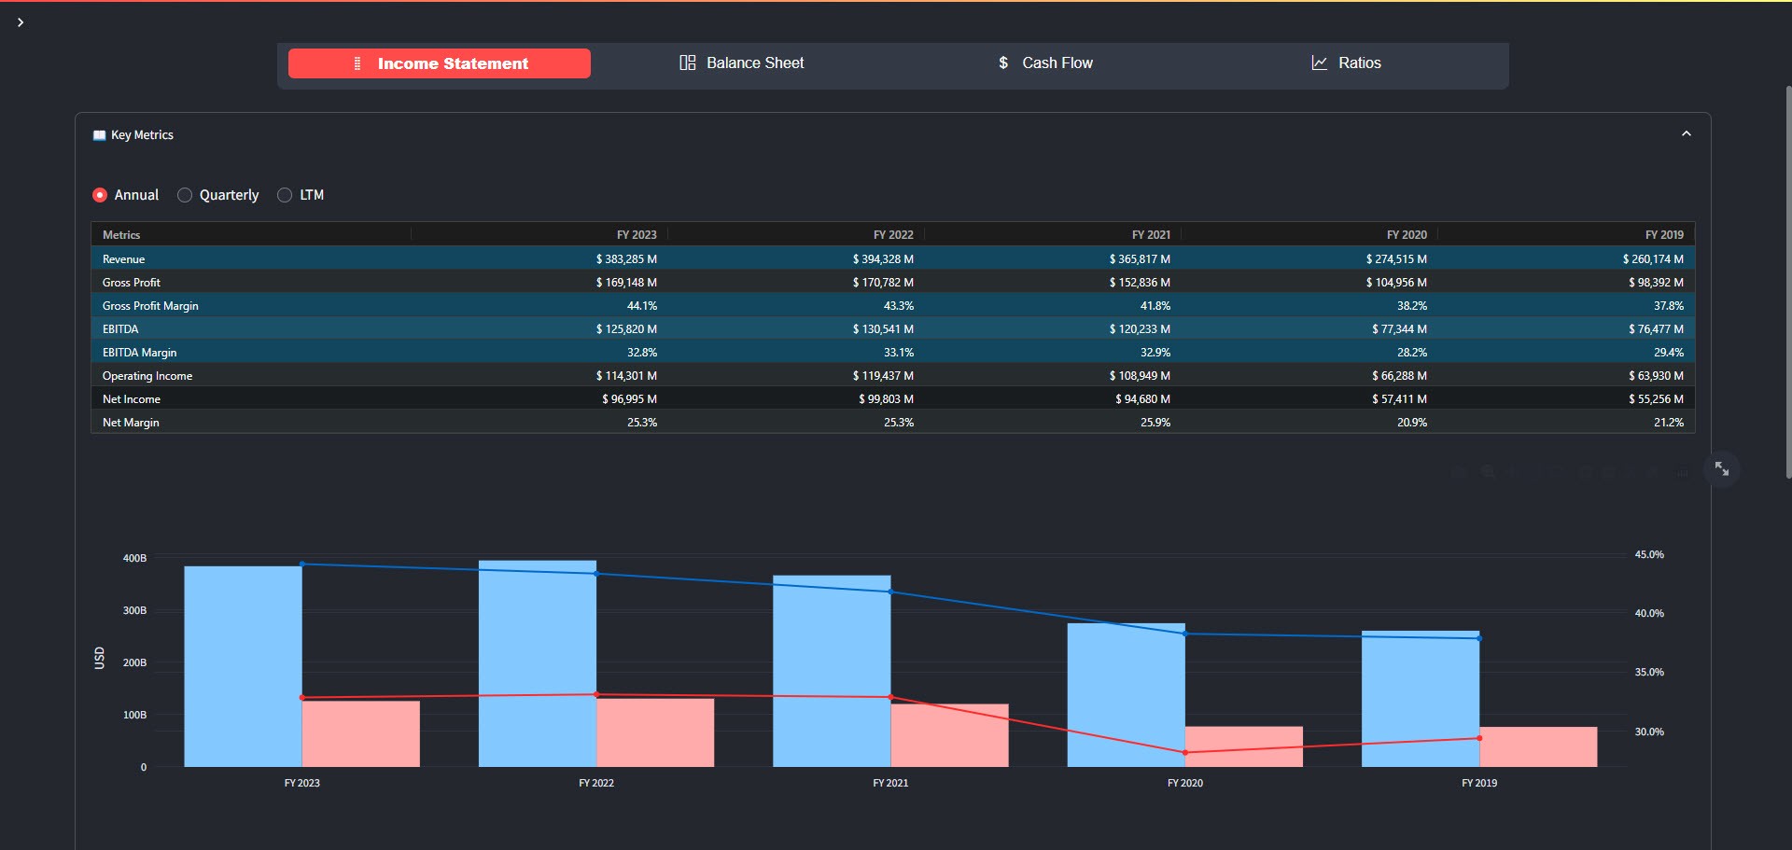Image resolution: width=1792 pixels, height=850 pixels.
Task: Click the FY 2022 column header
Action: tap(893, 235)
